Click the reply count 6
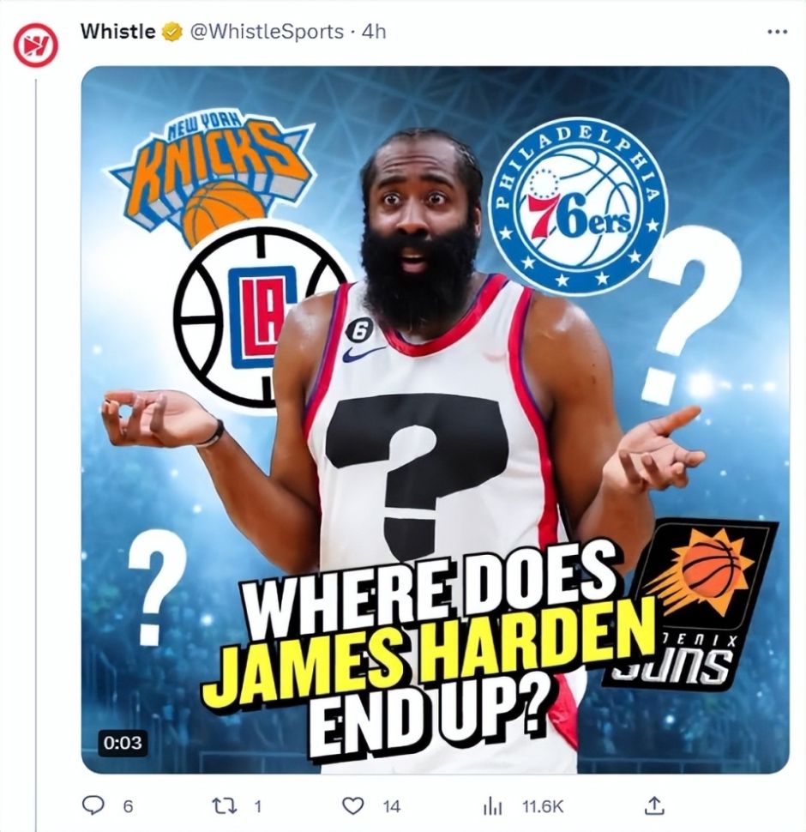Viewport: 806px width, 832px height. pos(127,807)
